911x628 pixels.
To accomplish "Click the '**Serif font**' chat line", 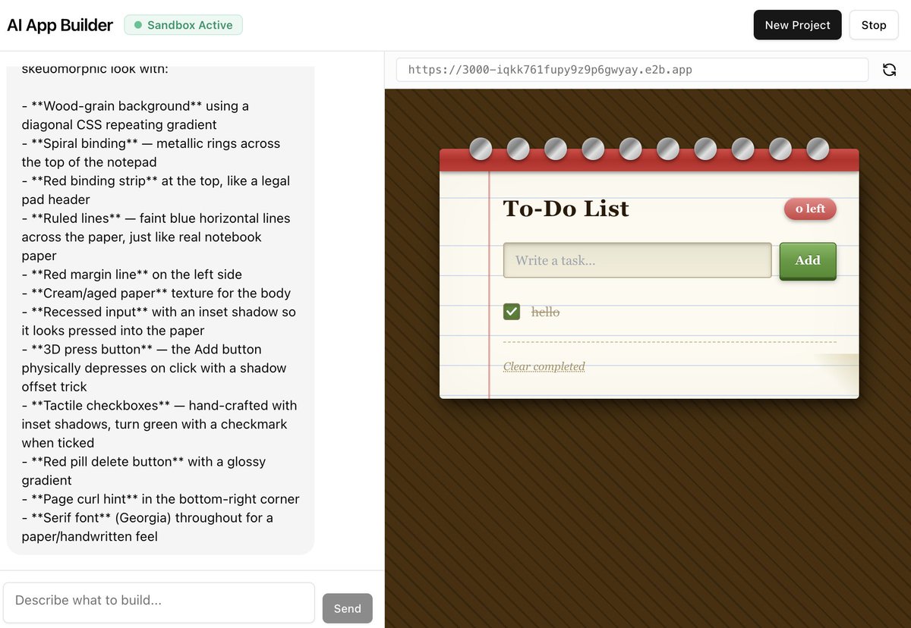I will tap(147, 527).
